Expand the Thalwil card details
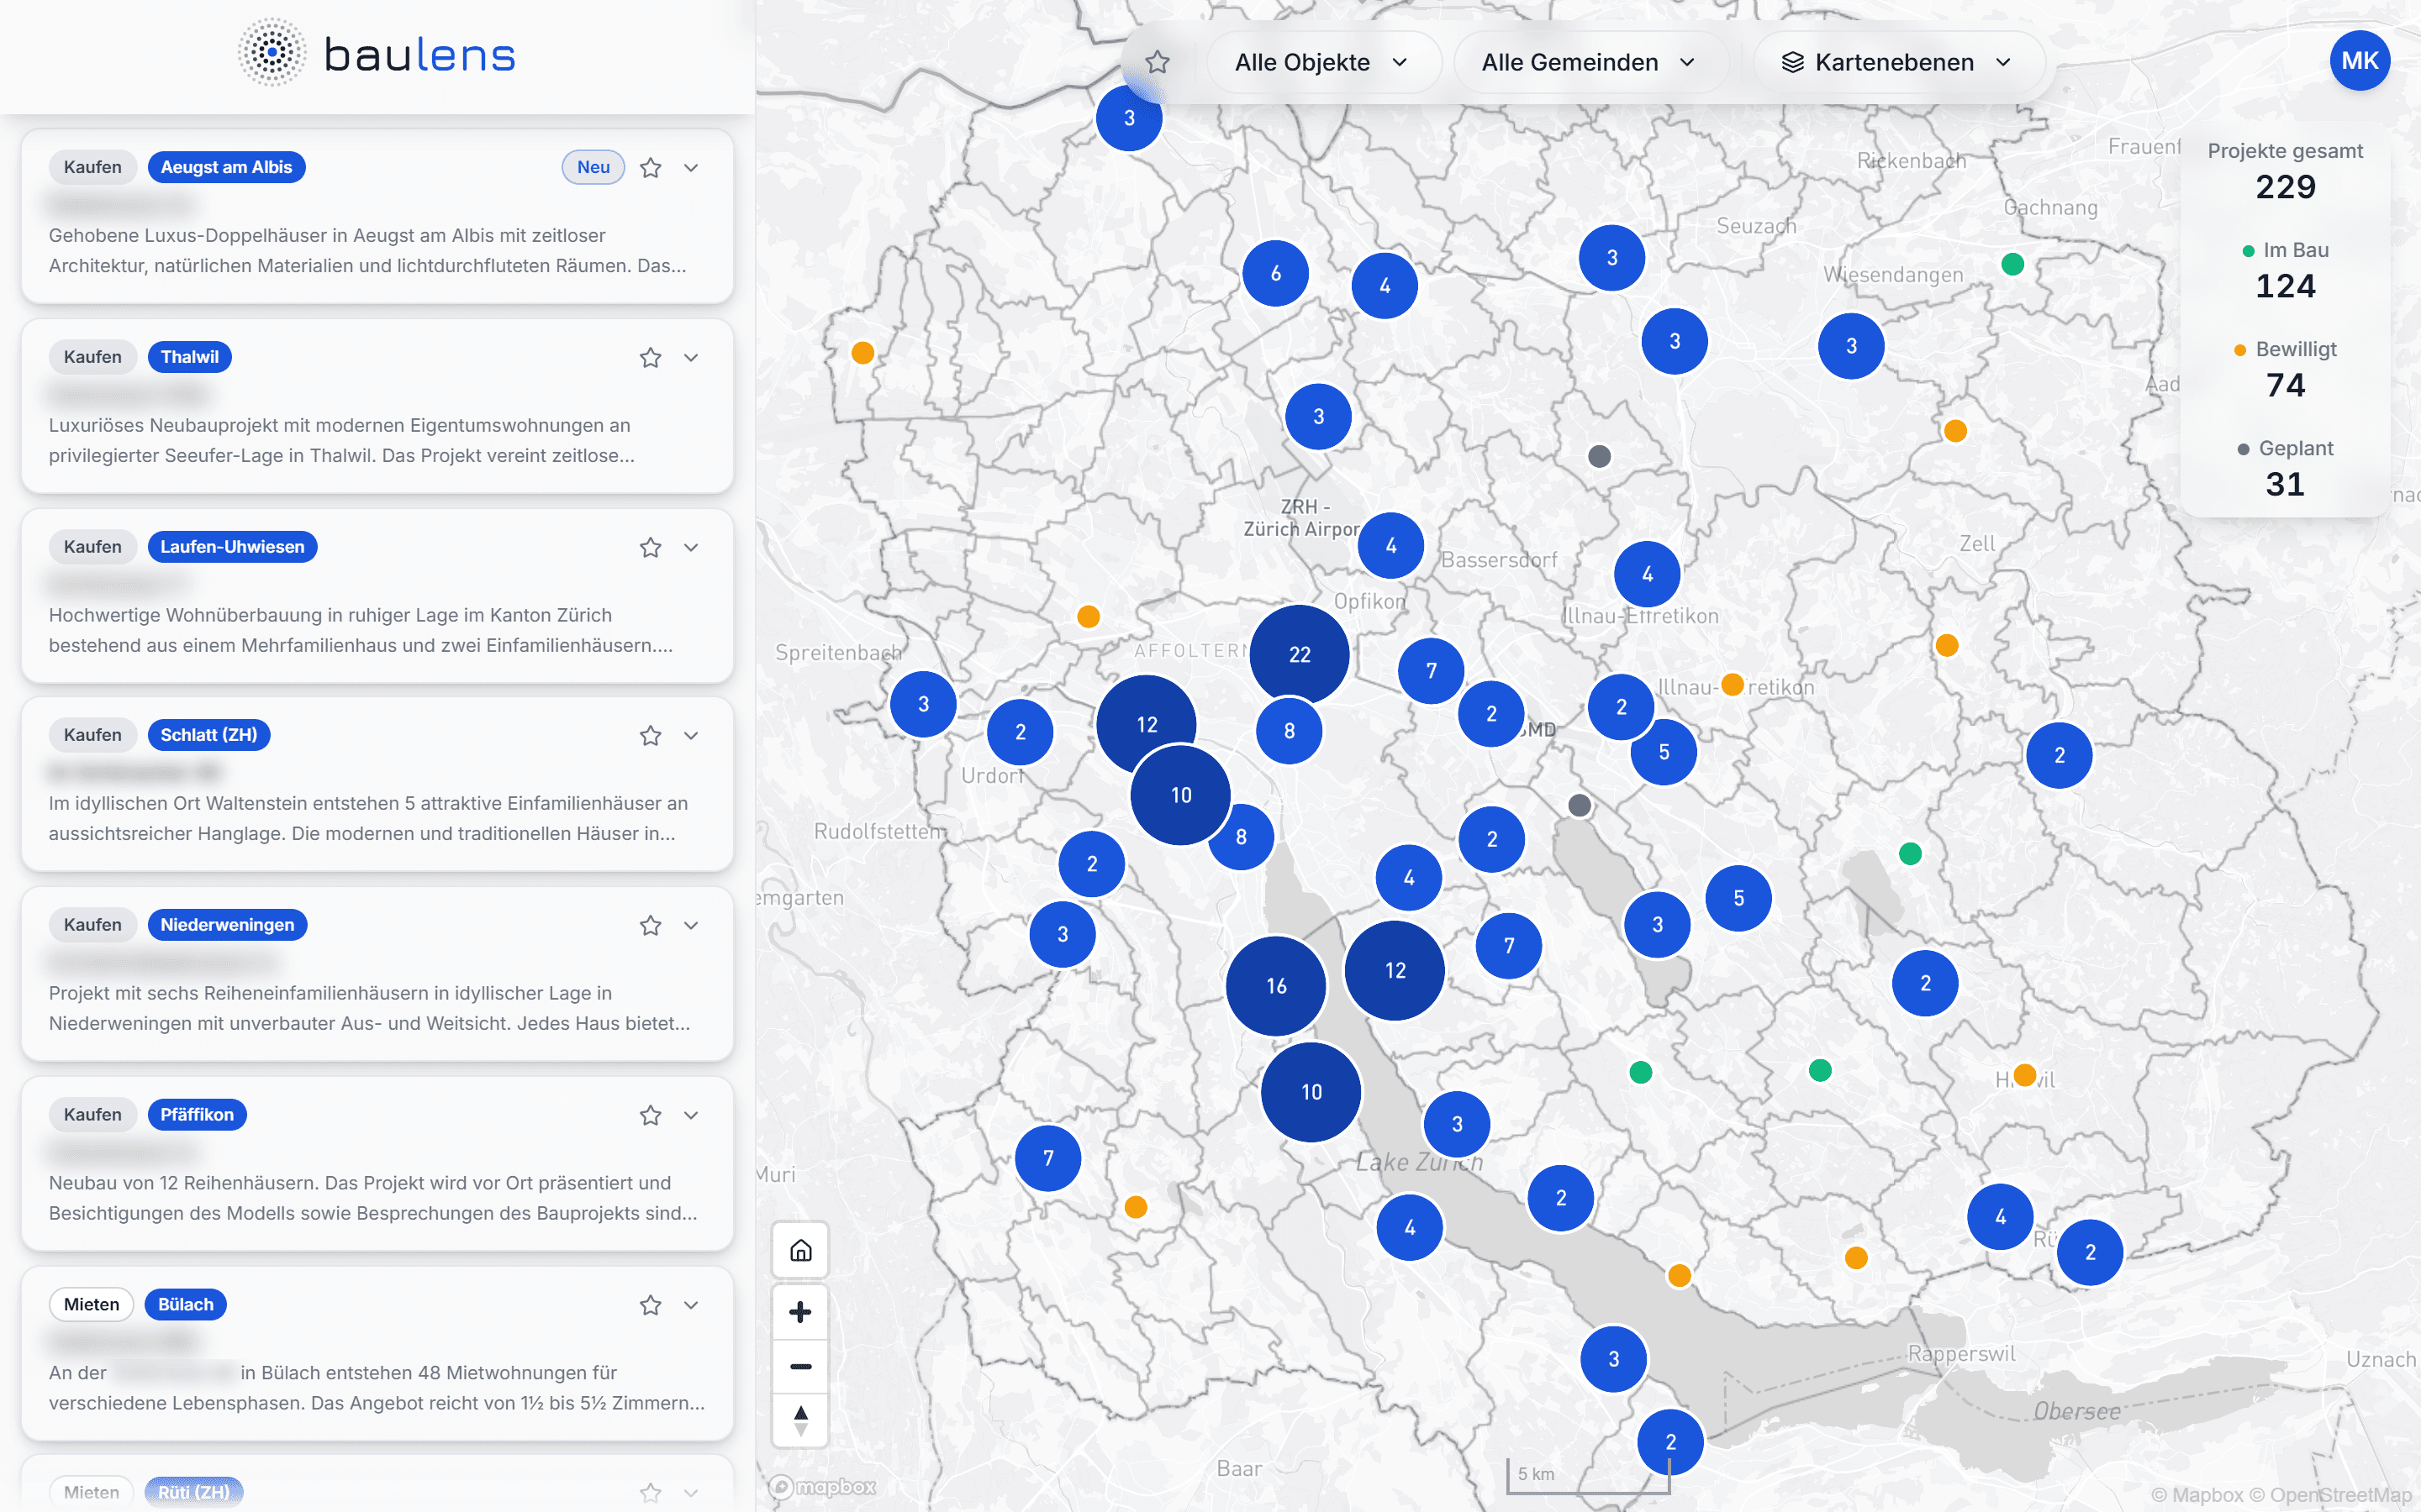 pos(691,357)
